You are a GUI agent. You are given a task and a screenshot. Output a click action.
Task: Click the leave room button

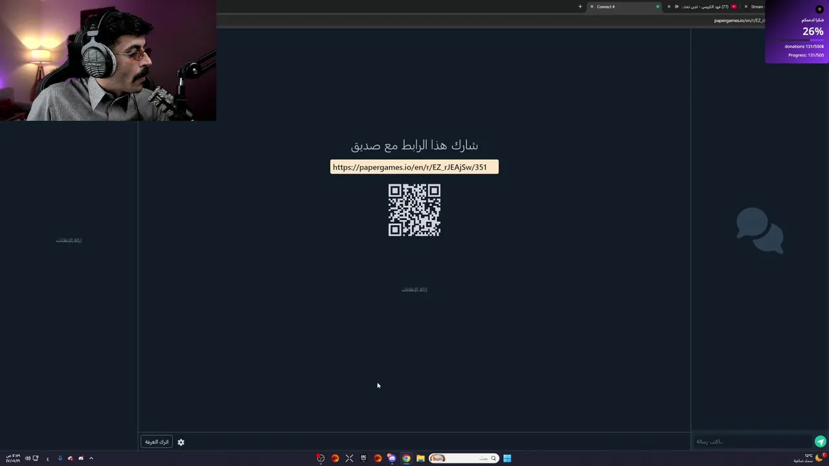157,442
